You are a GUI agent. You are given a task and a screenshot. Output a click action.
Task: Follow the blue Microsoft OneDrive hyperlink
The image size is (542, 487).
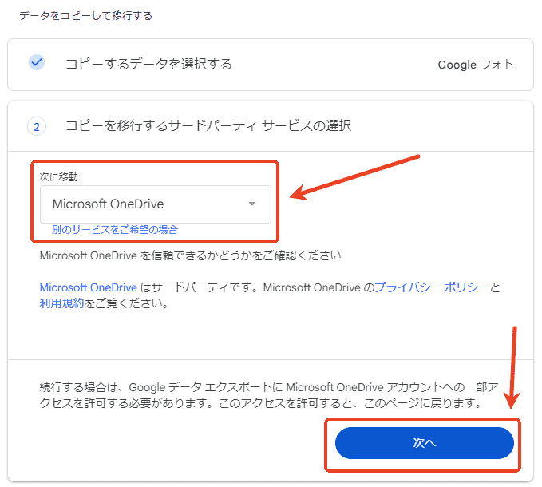point(89,287)
